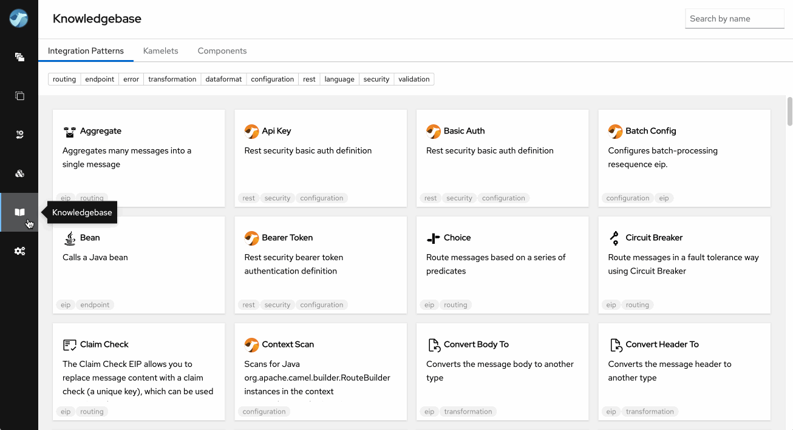Click the Search by name field
The width and height of the screenshot is (793, 430).
click(734, 19)
